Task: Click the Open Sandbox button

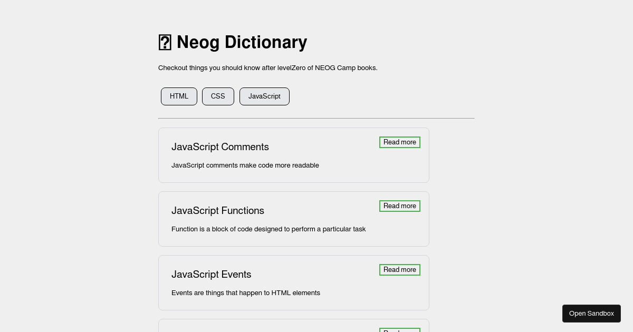Action: tap(591, 314)
